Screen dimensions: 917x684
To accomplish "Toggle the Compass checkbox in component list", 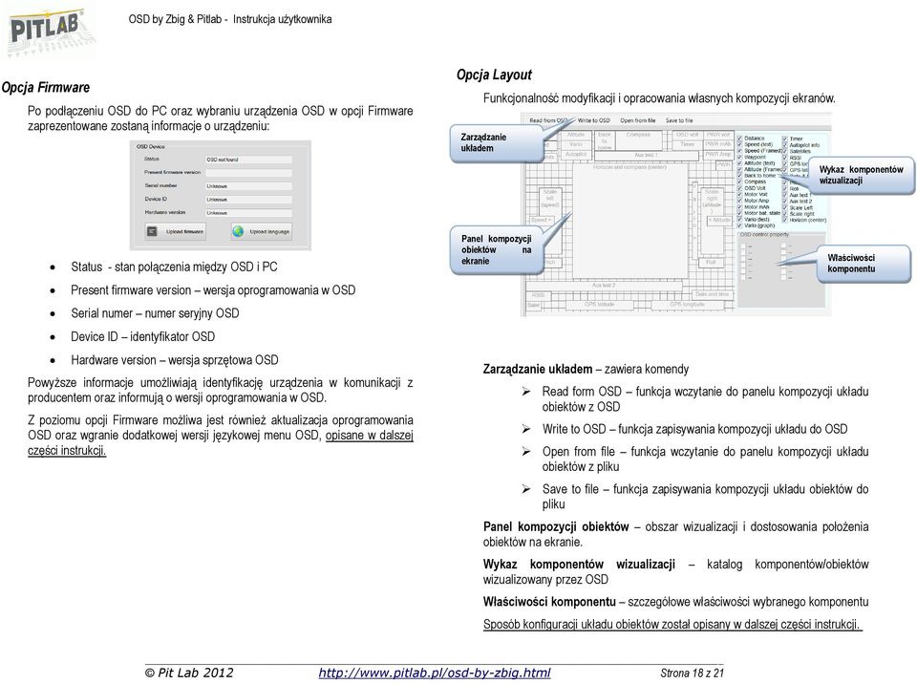I will [739, 182].
